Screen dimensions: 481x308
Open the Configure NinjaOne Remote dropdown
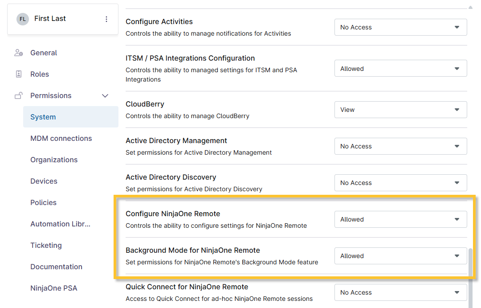[x=400, y=219]
